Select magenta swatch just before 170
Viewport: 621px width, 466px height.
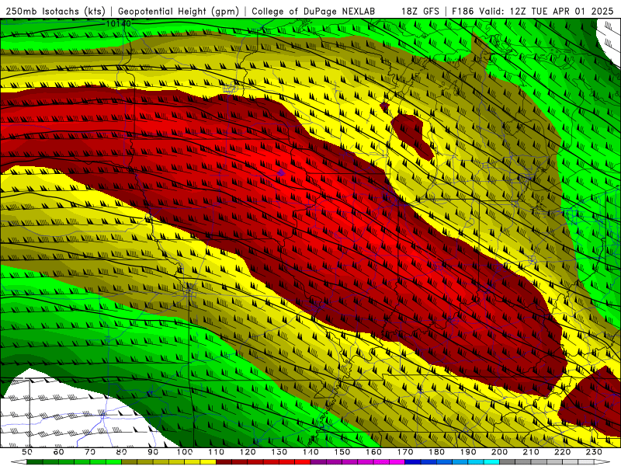pos(397,462)
